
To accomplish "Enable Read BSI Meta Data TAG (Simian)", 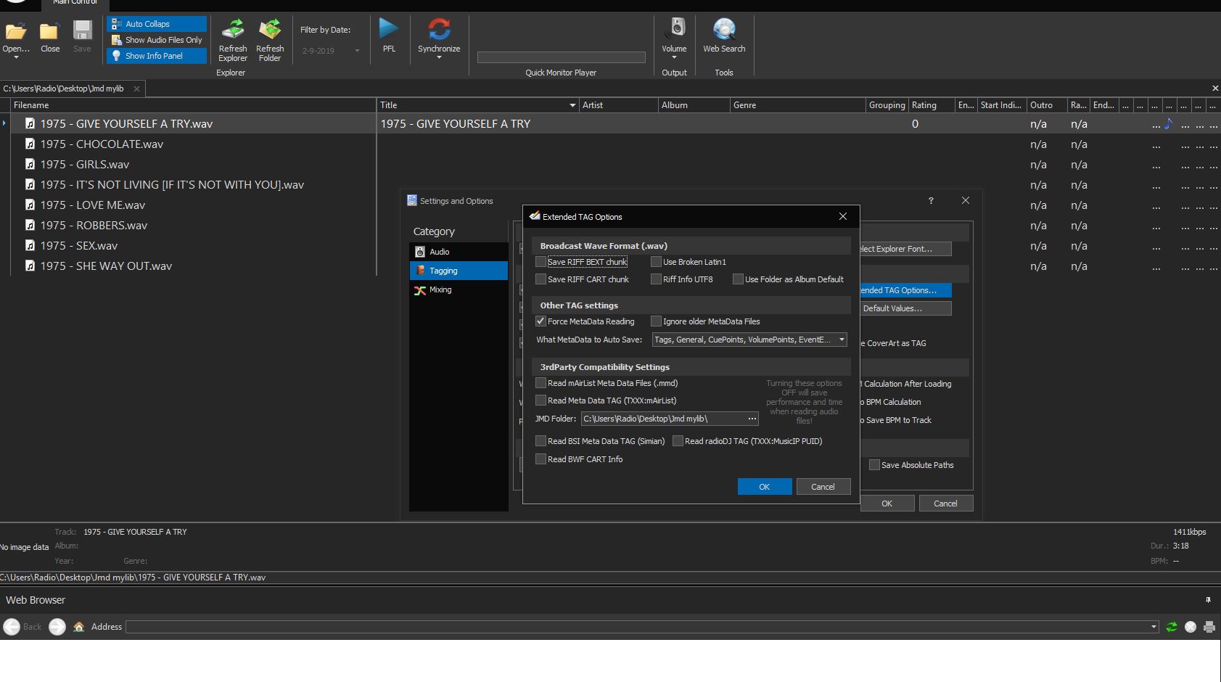I will click(x=540, y=441).
